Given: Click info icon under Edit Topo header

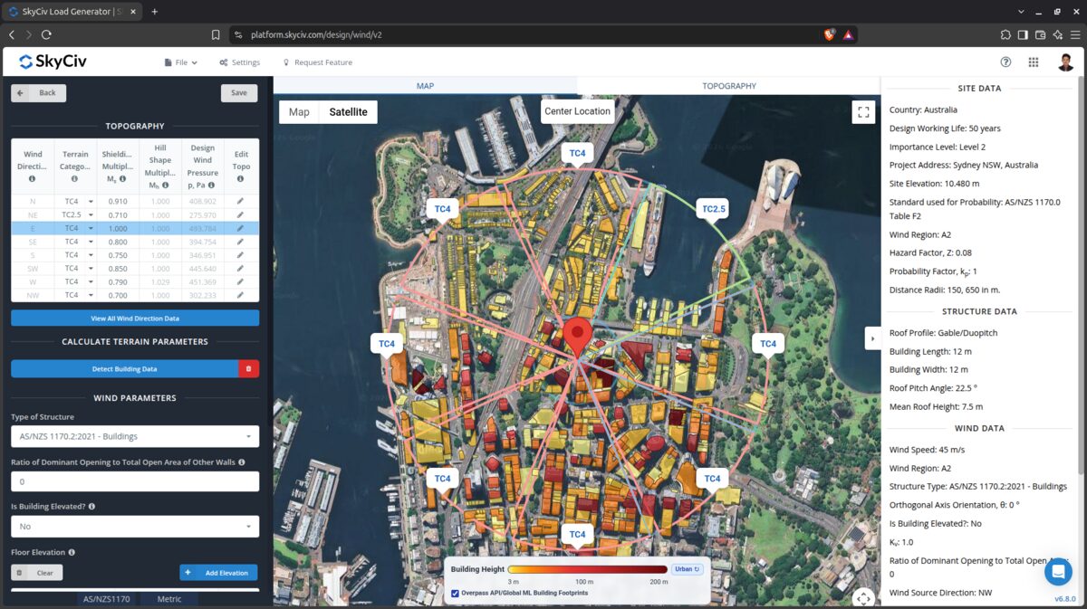Looking at the screenshot, I should coord(241,179).
